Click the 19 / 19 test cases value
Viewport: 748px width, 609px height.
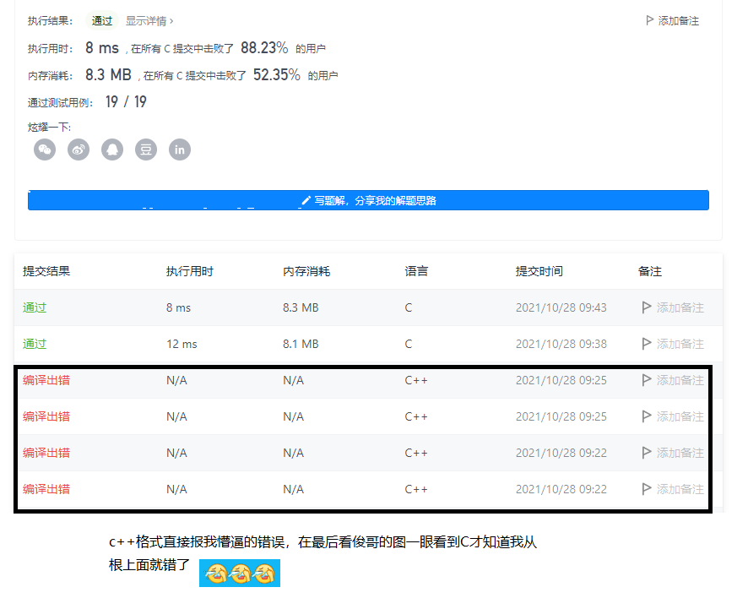pyautogui.click(x=126, y=101)
